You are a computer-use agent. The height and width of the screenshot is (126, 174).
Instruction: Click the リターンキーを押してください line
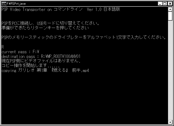45,28
